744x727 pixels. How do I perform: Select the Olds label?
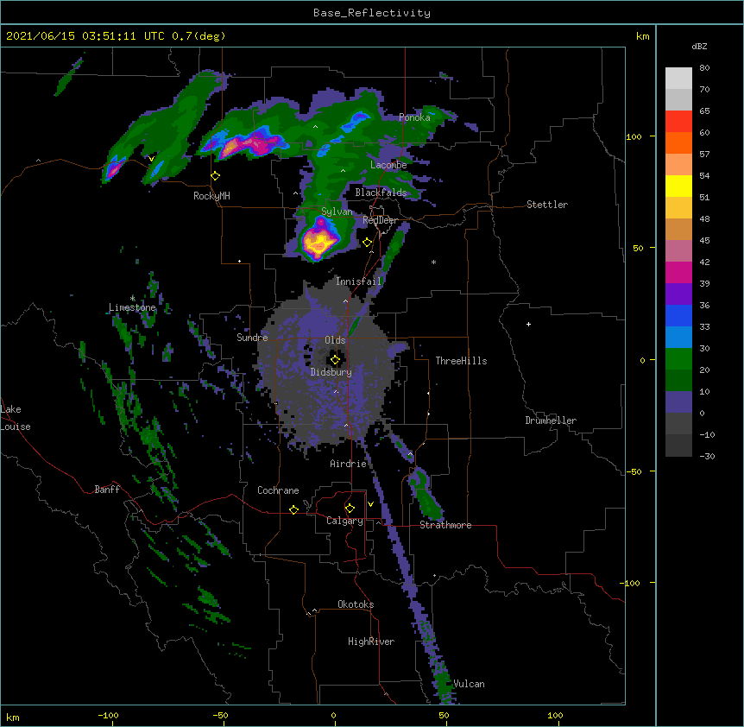[335, 340]
